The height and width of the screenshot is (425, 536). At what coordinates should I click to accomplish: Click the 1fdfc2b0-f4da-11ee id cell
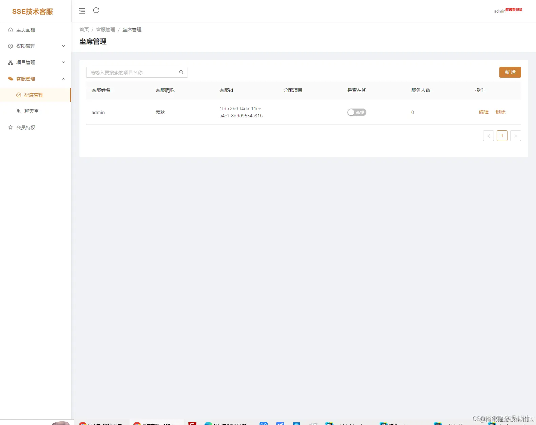(241, 112)
